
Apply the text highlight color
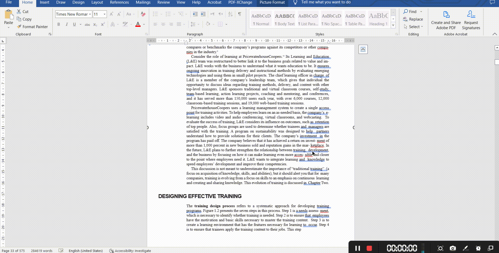(125, 24)
